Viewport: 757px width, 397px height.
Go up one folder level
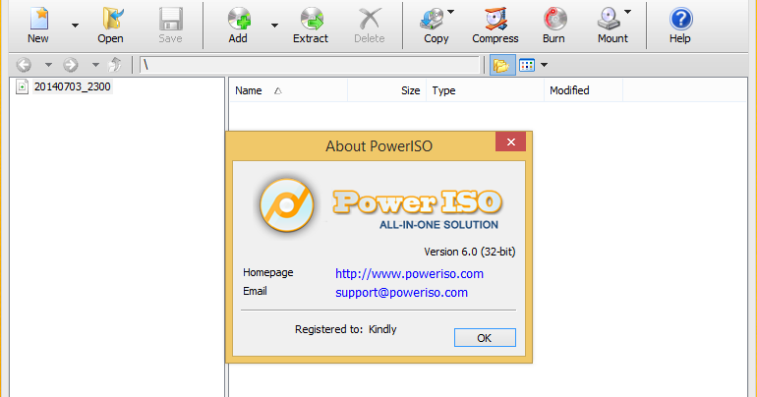click(115, 65)
